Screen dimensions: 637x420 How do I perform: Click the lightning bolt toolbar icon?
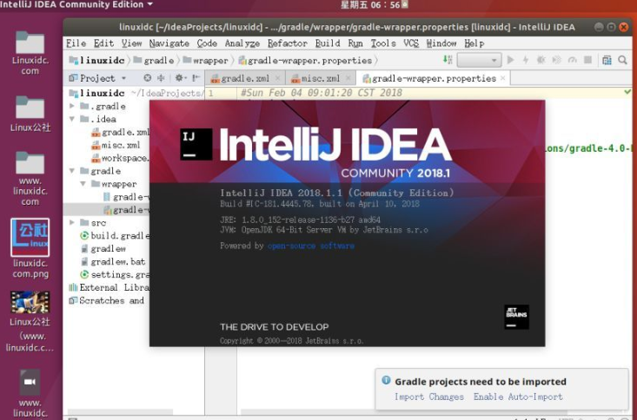pyautogui.click(x=525, y=60)
